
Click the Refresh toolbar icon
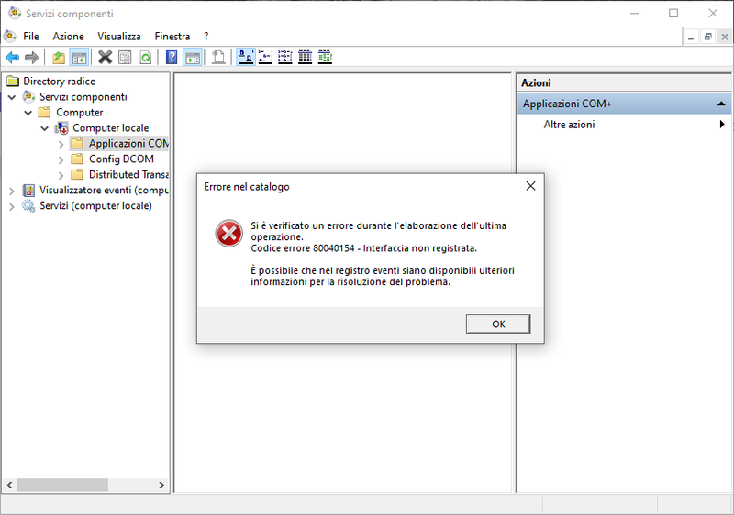(146, 58)
